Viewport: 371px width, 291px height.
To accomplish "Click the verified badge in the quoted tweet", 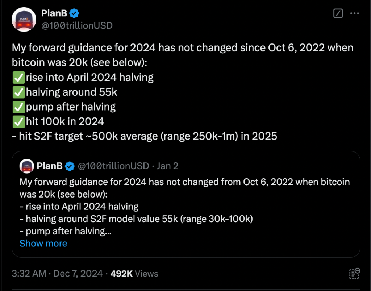I will coord(70,166).
